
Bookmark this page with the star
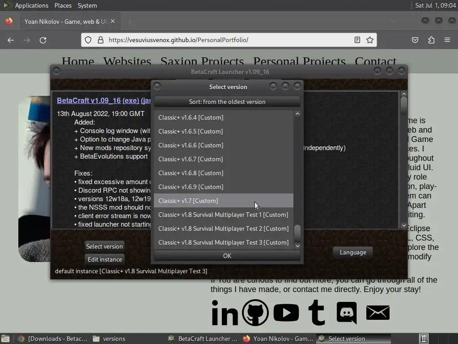coord(370,40)
